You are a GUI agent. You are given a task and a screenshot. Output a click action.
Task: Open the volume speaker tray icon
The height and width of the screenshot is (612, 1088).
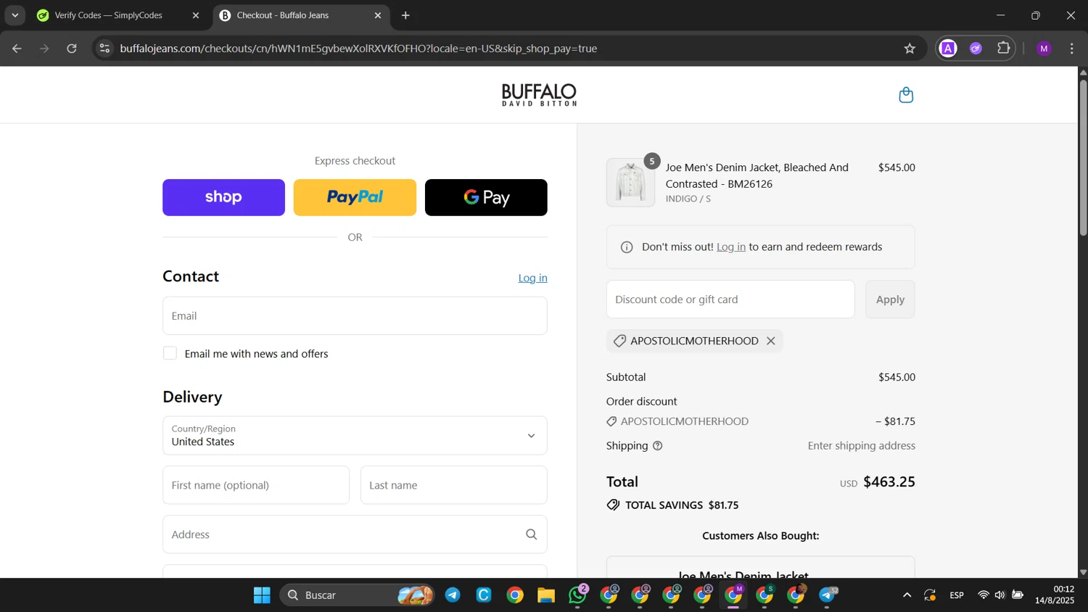[x=1000, y=595]
